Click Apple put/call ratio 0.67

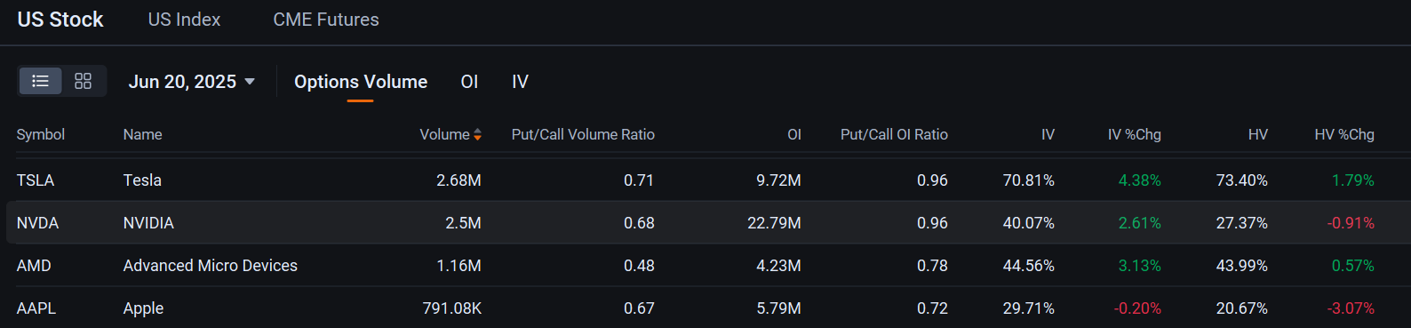click(639, 308)
